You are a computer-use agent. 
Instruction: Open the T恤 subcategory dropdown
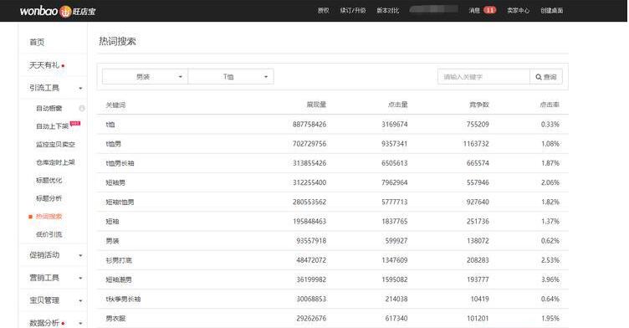(x=231, y=76)
